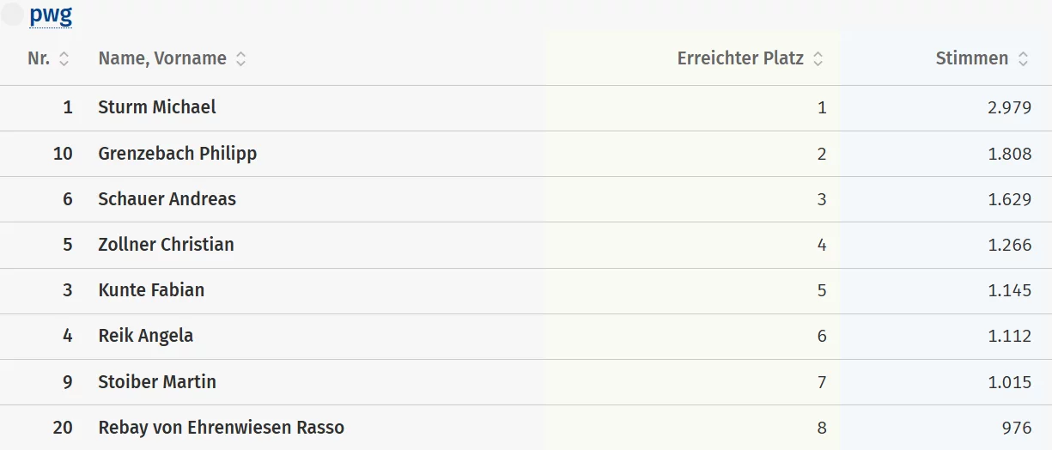Sort by the Stimmen column header
The height and width of the screenshot is (450, 1052).
[x=971, y=58]
